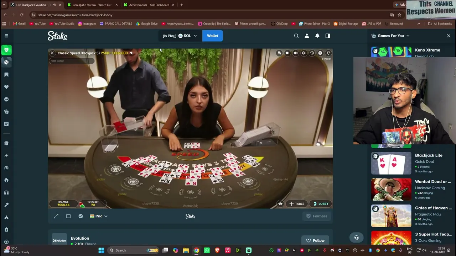Image resolution: width=456 pixels, height=256 pixels.
Task: Open the browser apps grid icon
Action: pyautogui.click(x=4, y=24)
